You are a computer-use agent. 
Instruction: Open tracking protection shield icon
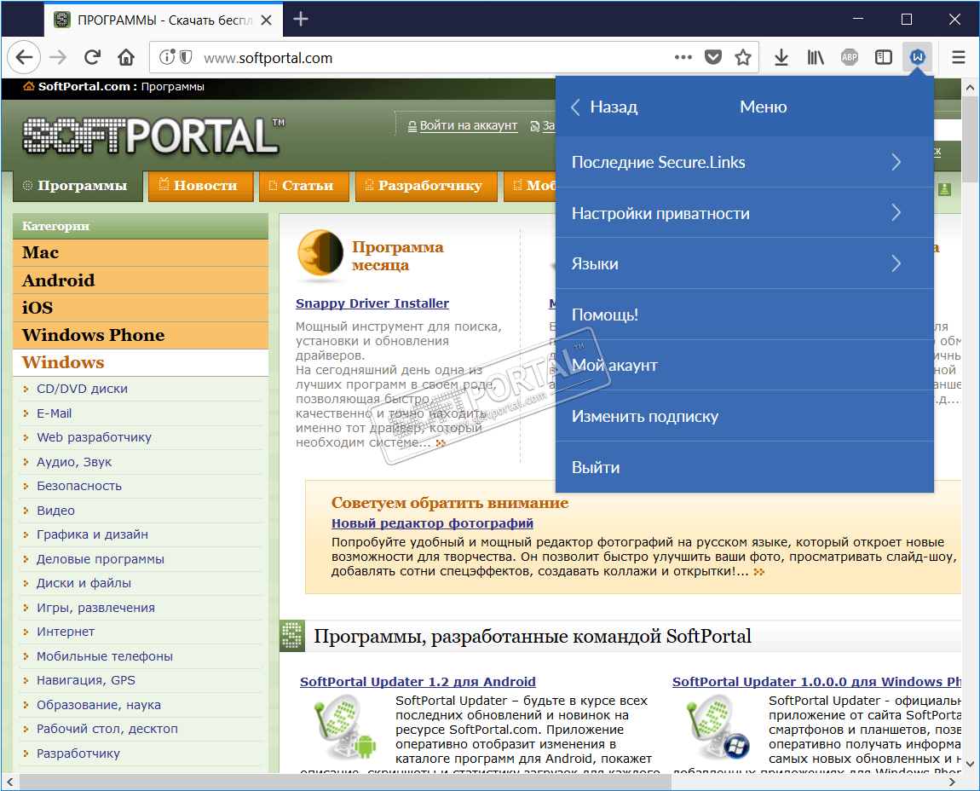tap(186, 57)
